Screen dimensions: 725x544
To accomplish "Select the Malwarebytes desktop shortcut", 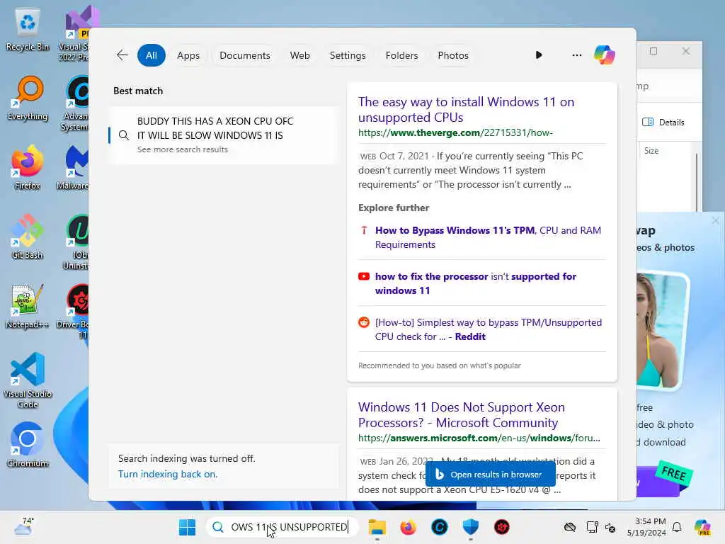I will point(74,167).
